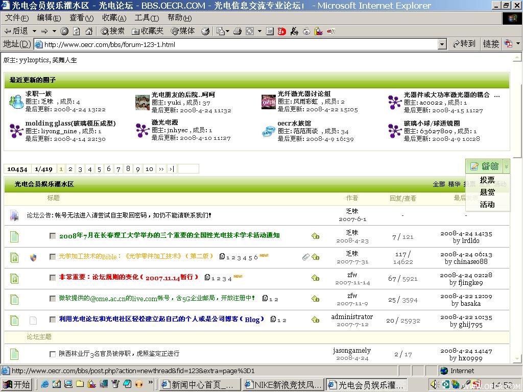Click the History icon in the toolbar

(205, 31)
